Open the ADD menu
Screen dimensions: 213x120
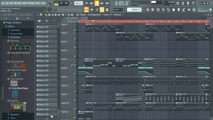[11, 3]
